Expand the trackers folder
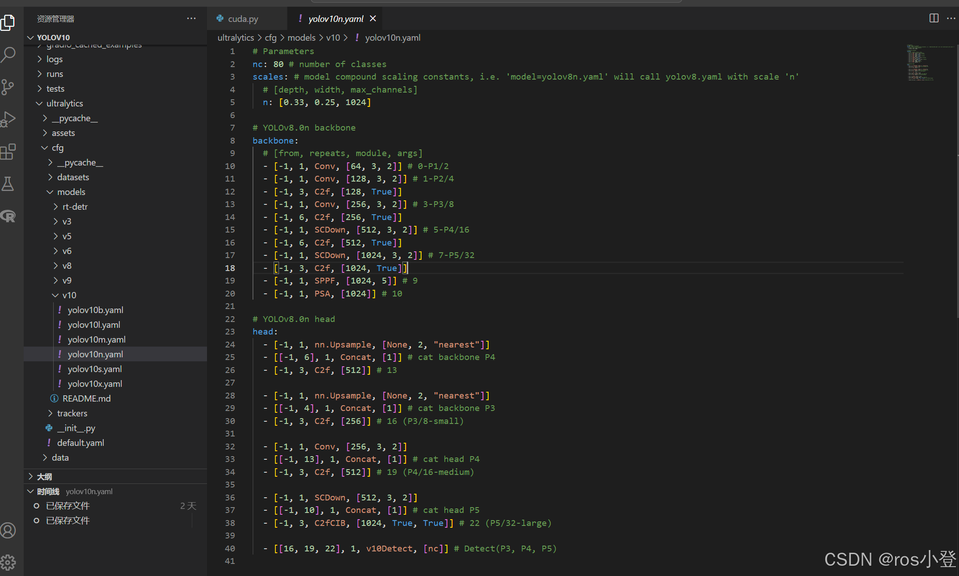 click(x=115, y=413)
